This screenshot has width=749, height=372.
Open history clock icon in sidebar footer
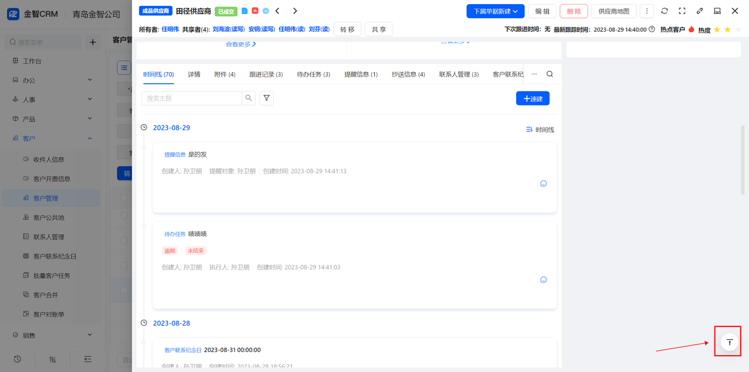pos(18,359)
